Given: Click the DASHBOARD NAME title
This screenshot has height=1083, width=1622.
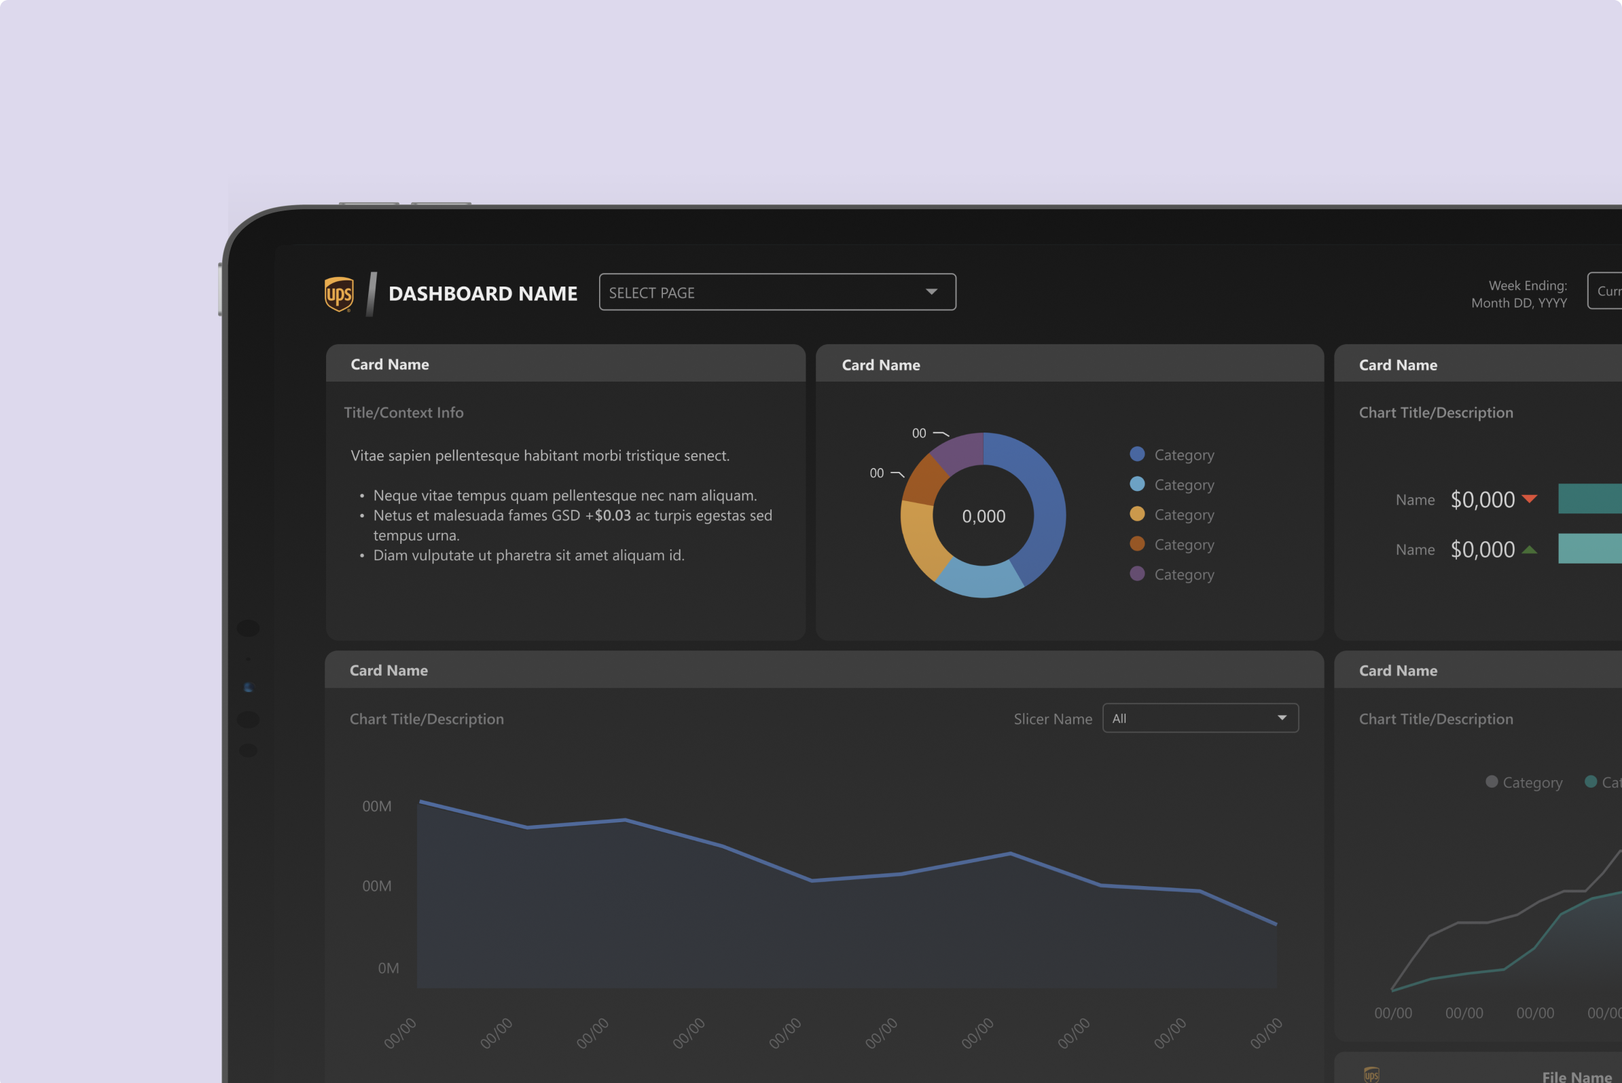Looking at the screenshot, I should click(482, 293).
